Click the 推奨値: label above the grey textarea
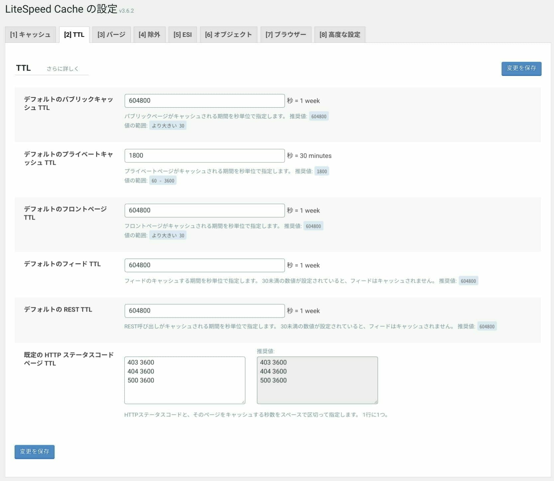The height and width of the screenshot is (481, 554). point(266,351)
